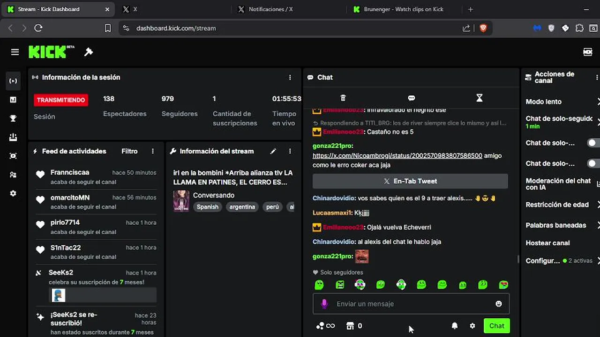
Task: Click the hourglass icon in the chat toolbar
Action: coord(479,98)
